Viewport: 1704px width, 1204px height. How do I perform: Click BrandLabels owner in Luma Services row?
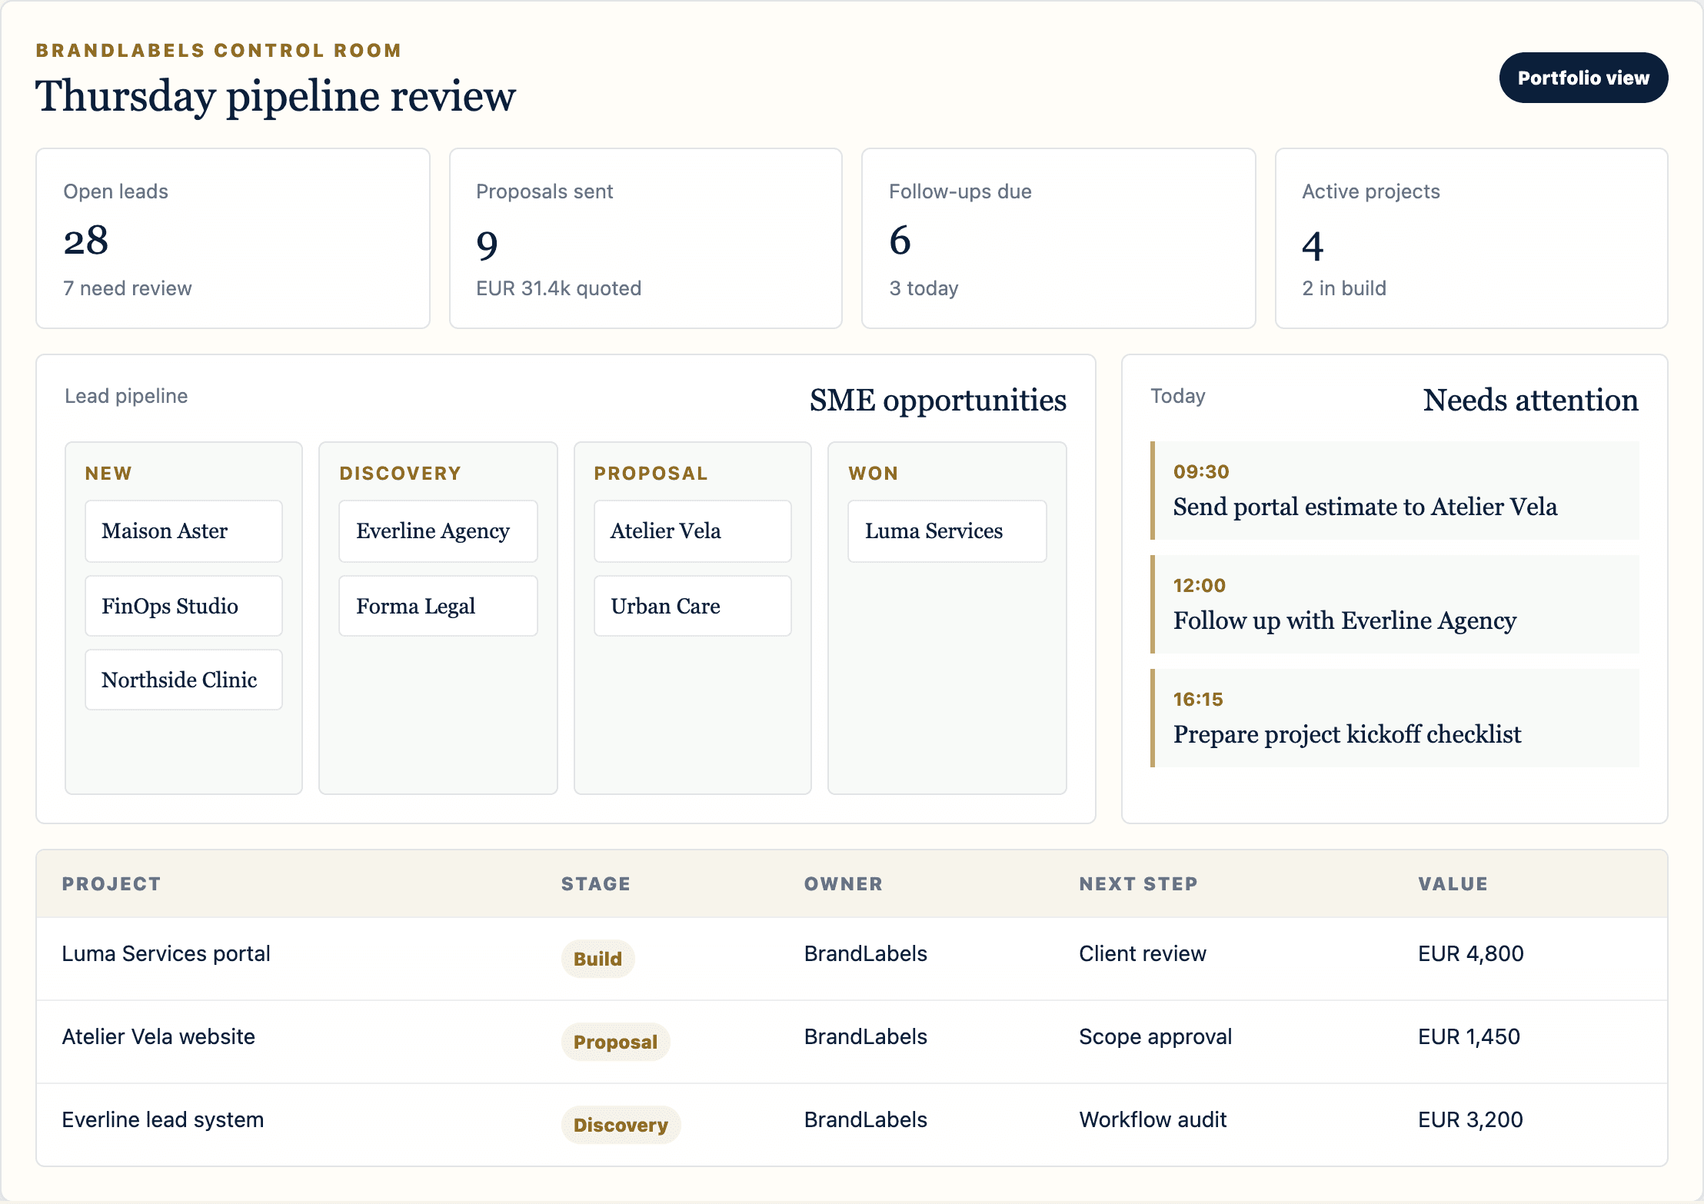click(x=866, y=953)
